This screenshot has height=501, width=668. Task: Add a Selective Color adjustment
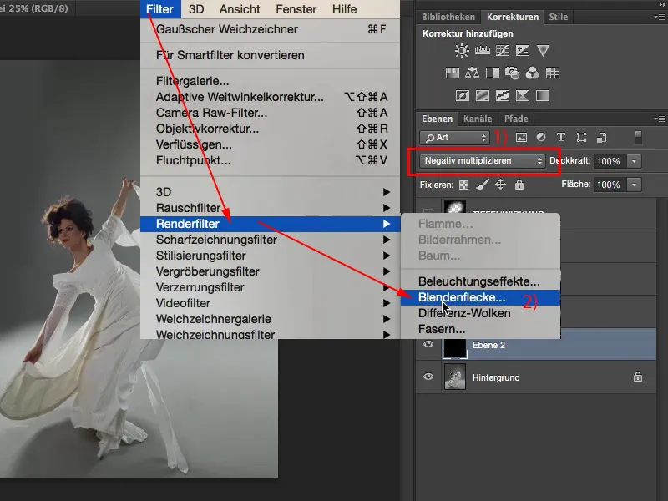523,95
